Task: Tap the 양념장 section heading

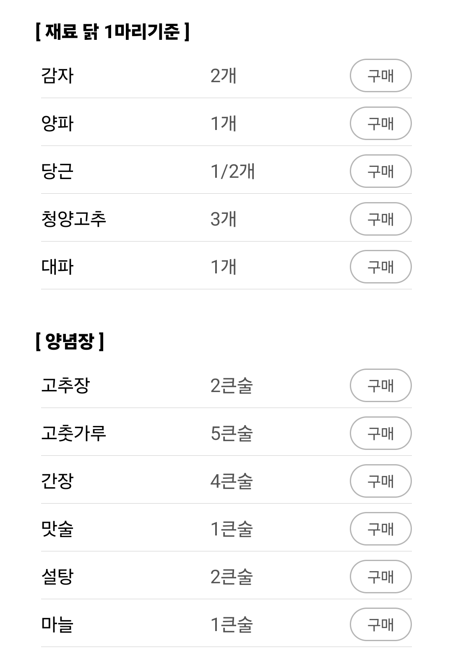Action: [x=70, y=341]
